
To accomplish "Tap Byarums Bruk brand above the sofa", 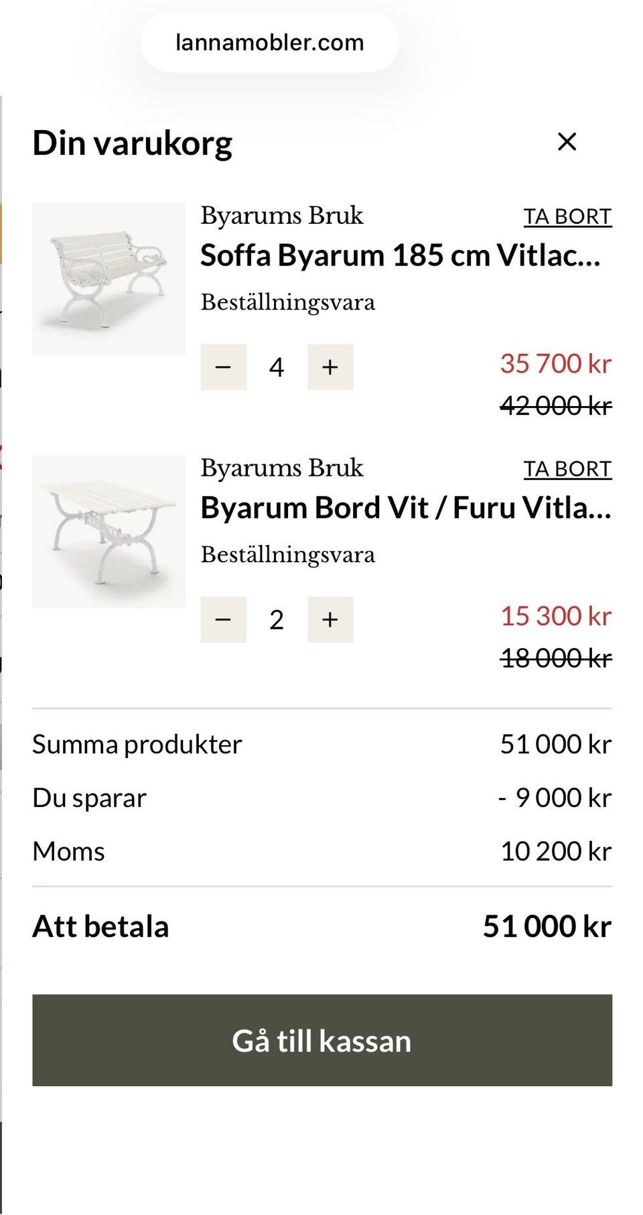I will pyautogui.click(x=281, y=216).
